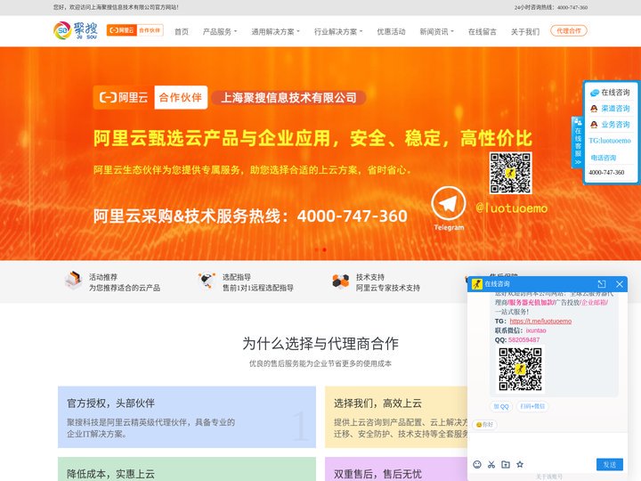Click the chat message input field
This screenshot has width=641, height=481.
coord(548,444)
